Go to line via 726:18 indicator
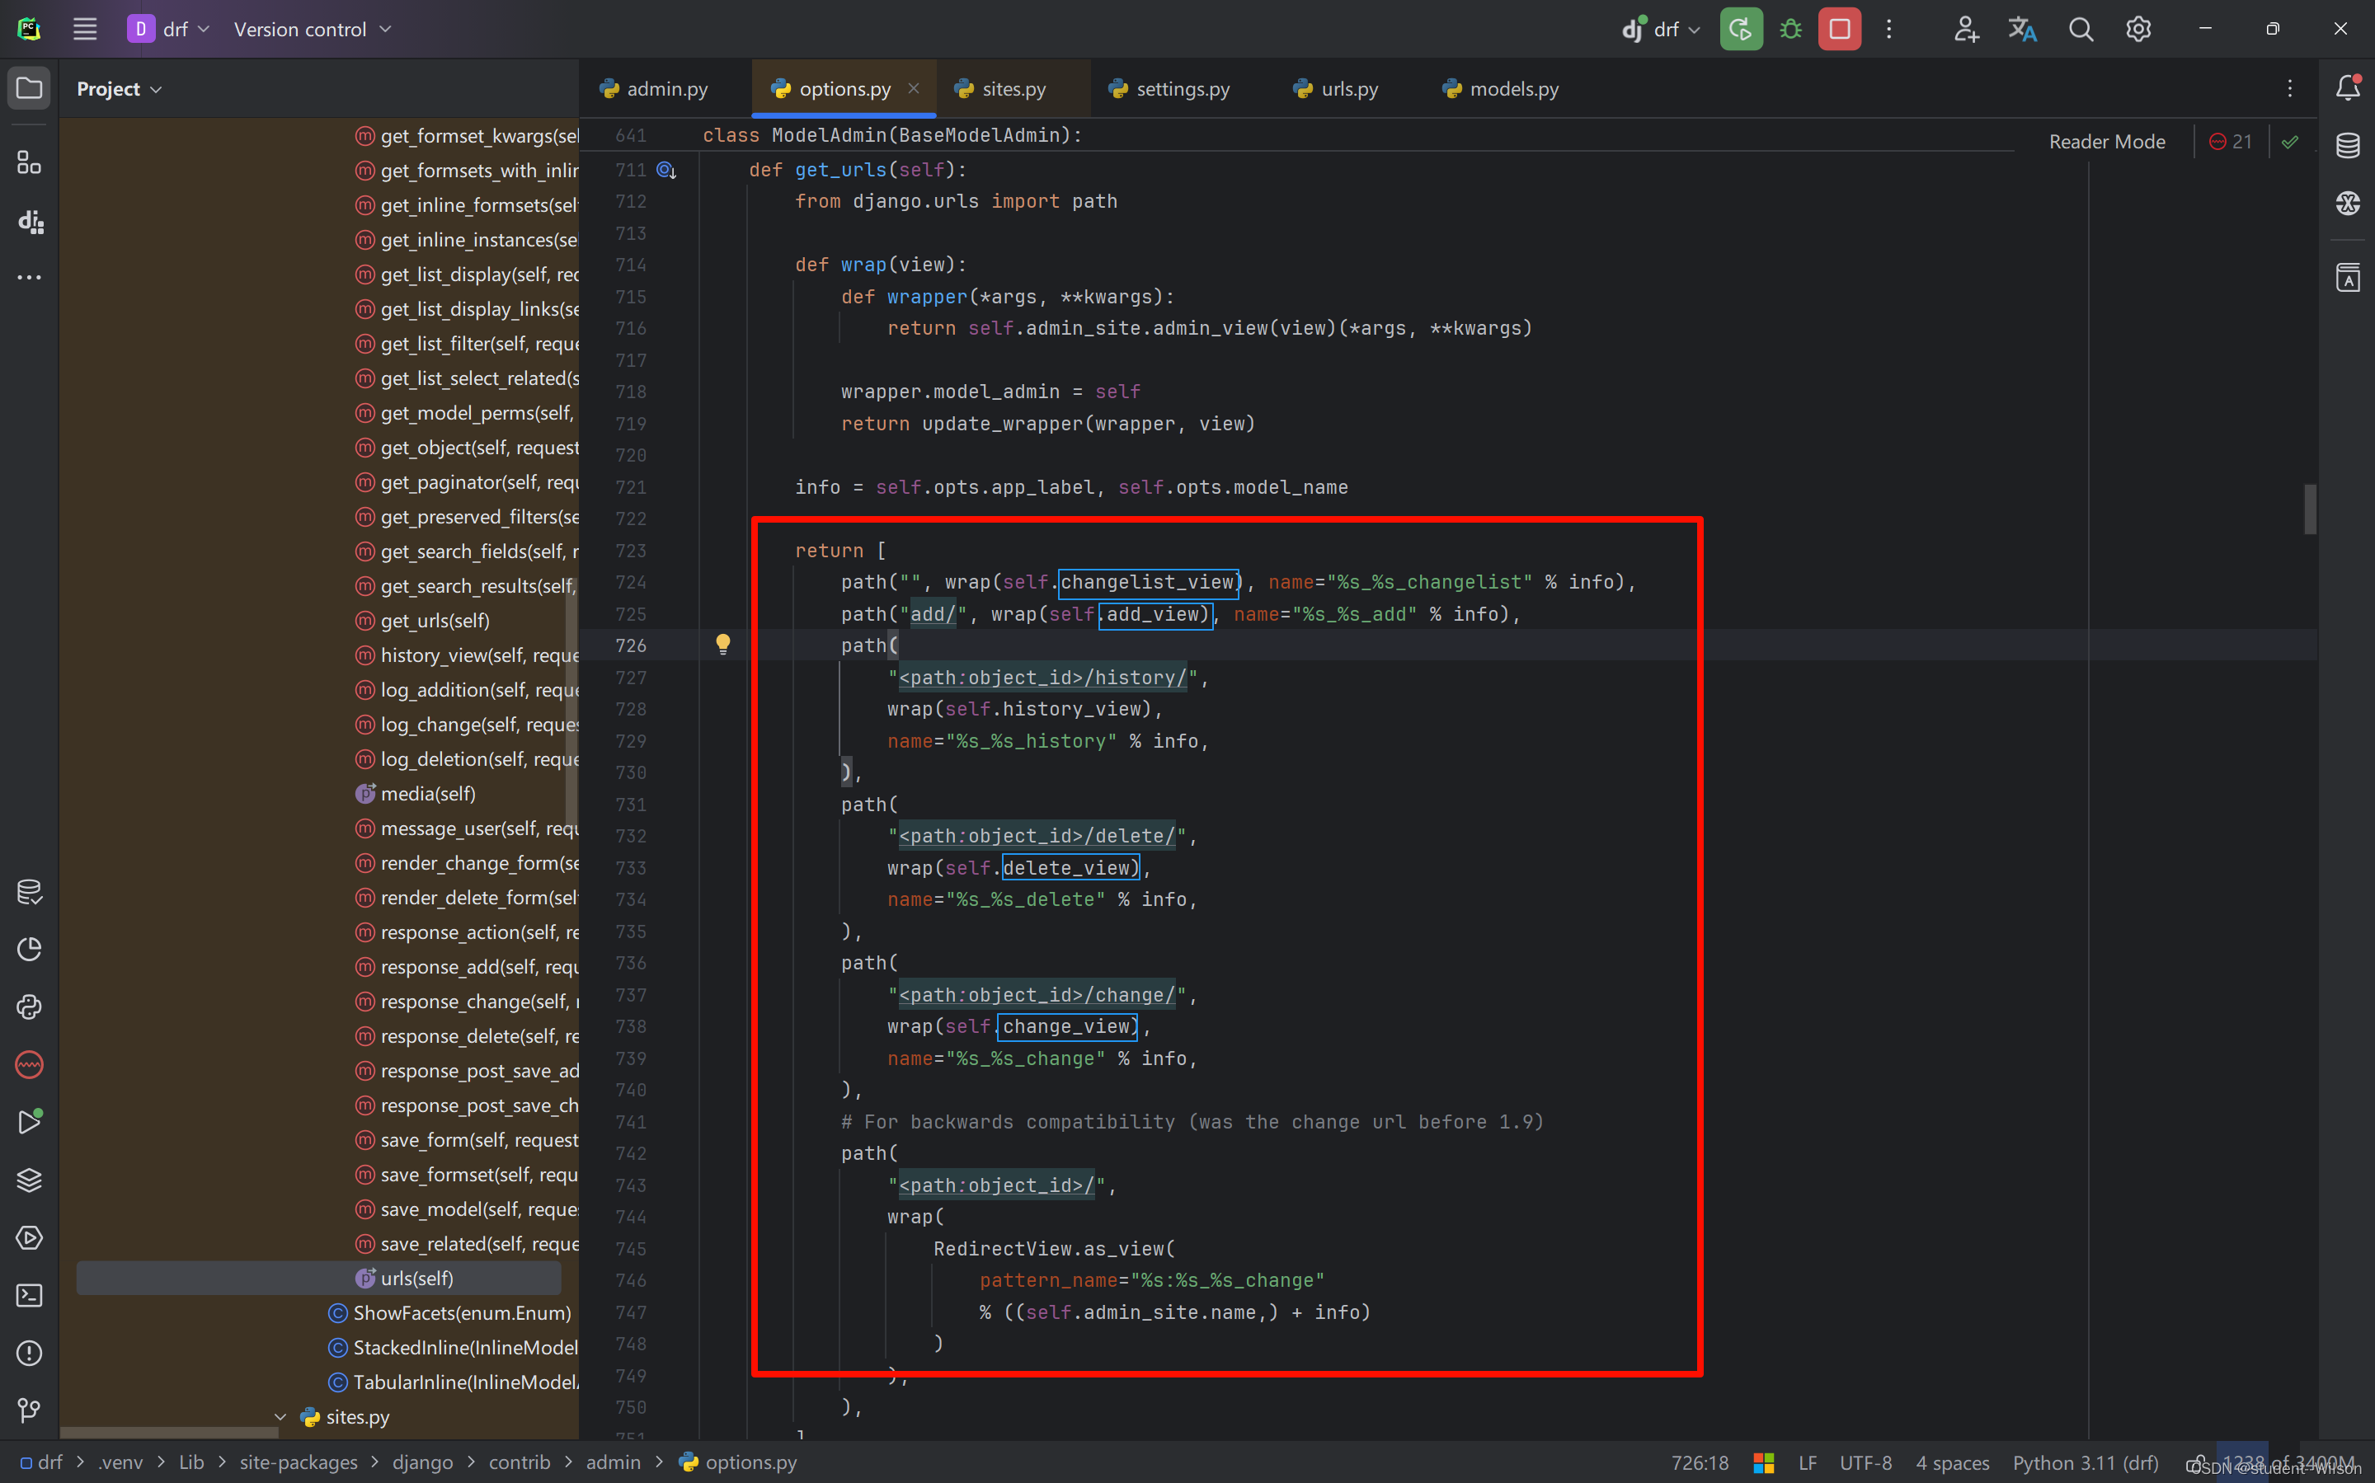This screenshot has height=1483, width=2375. click(1699, 1462)
